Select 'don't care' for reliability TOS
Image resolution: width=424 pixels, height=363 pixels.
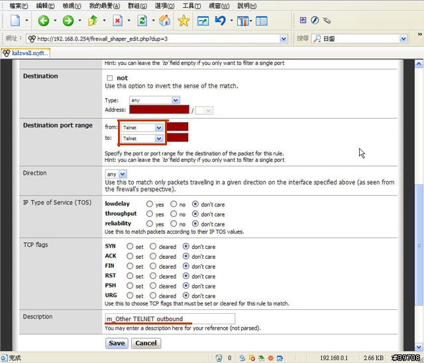195,224
